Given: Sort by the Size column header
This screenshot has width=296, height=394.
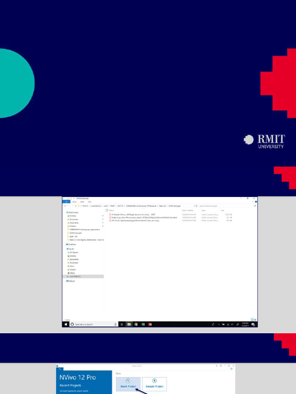Looking at the screenshot, I should (x=222, y=210).
